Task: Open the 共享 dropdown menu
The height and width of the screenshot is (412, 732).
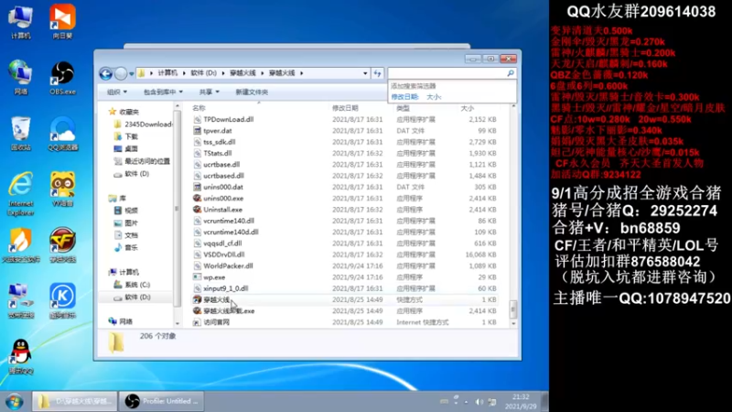Action: click(209, 92)
